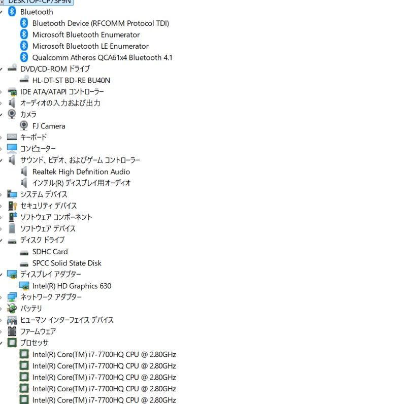402x404 pixels.
Task: Click the ヒューマン インターフェイス デバイス icon
Action: (x=12, y=320)
